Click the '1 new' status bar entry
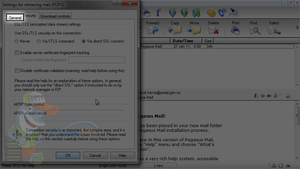Viewport: 300px width, 169px height. click(158, 166)
